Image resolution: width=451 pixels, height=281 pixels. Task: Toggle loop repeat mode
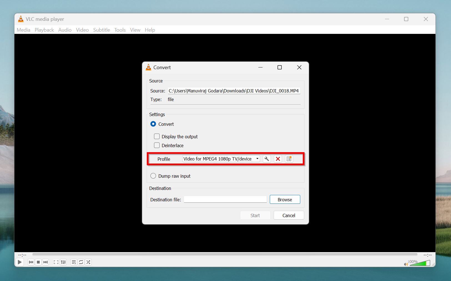tap(81, 262)
